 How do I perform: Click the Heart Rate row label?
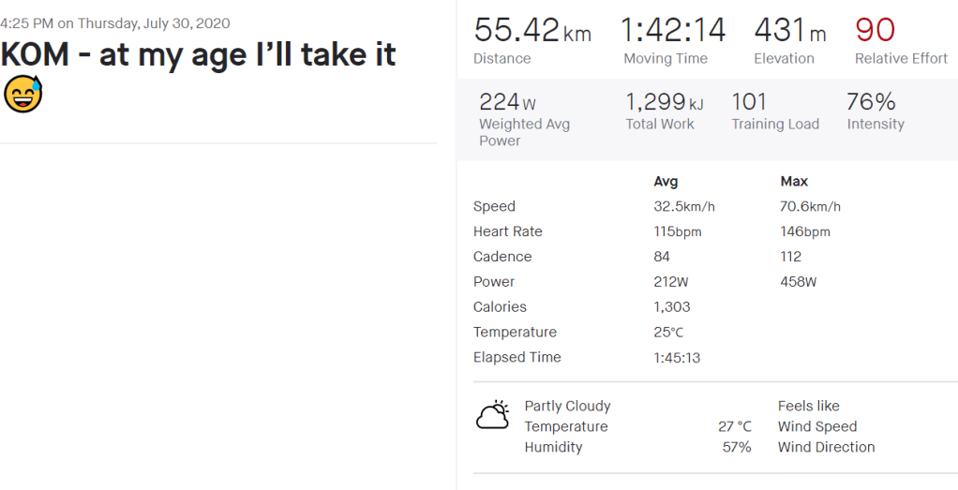[x=507, y=231]
